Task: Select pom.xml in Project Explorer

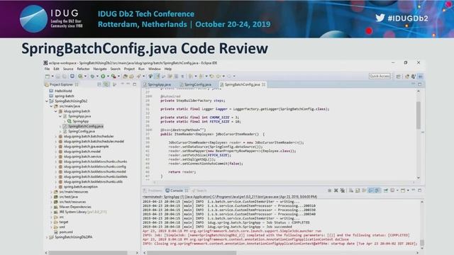Action: click(66, 232)
